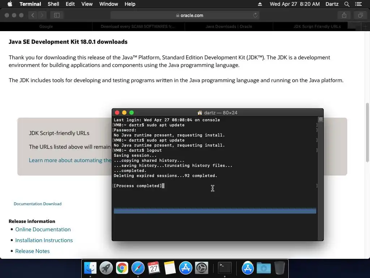Open Calendar from the Dock

point(154,268)
